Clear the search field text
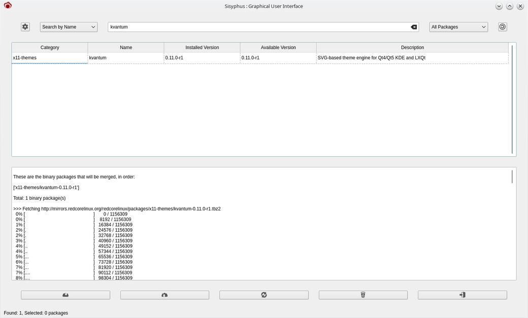The width and height of the screenshot is (528, 318). pyautogui.click(x=414, y=27)
